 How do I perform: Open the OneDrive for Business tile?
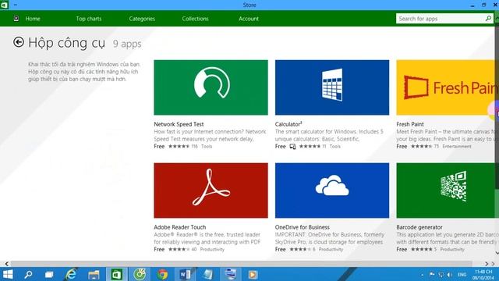(332, 190)
